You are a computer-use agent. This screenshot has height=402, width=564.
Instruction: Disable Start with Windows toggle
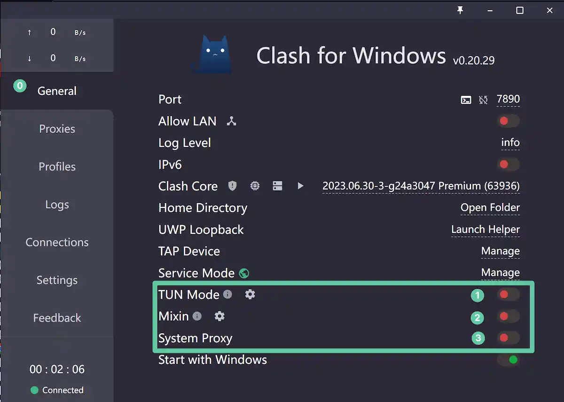509,360
